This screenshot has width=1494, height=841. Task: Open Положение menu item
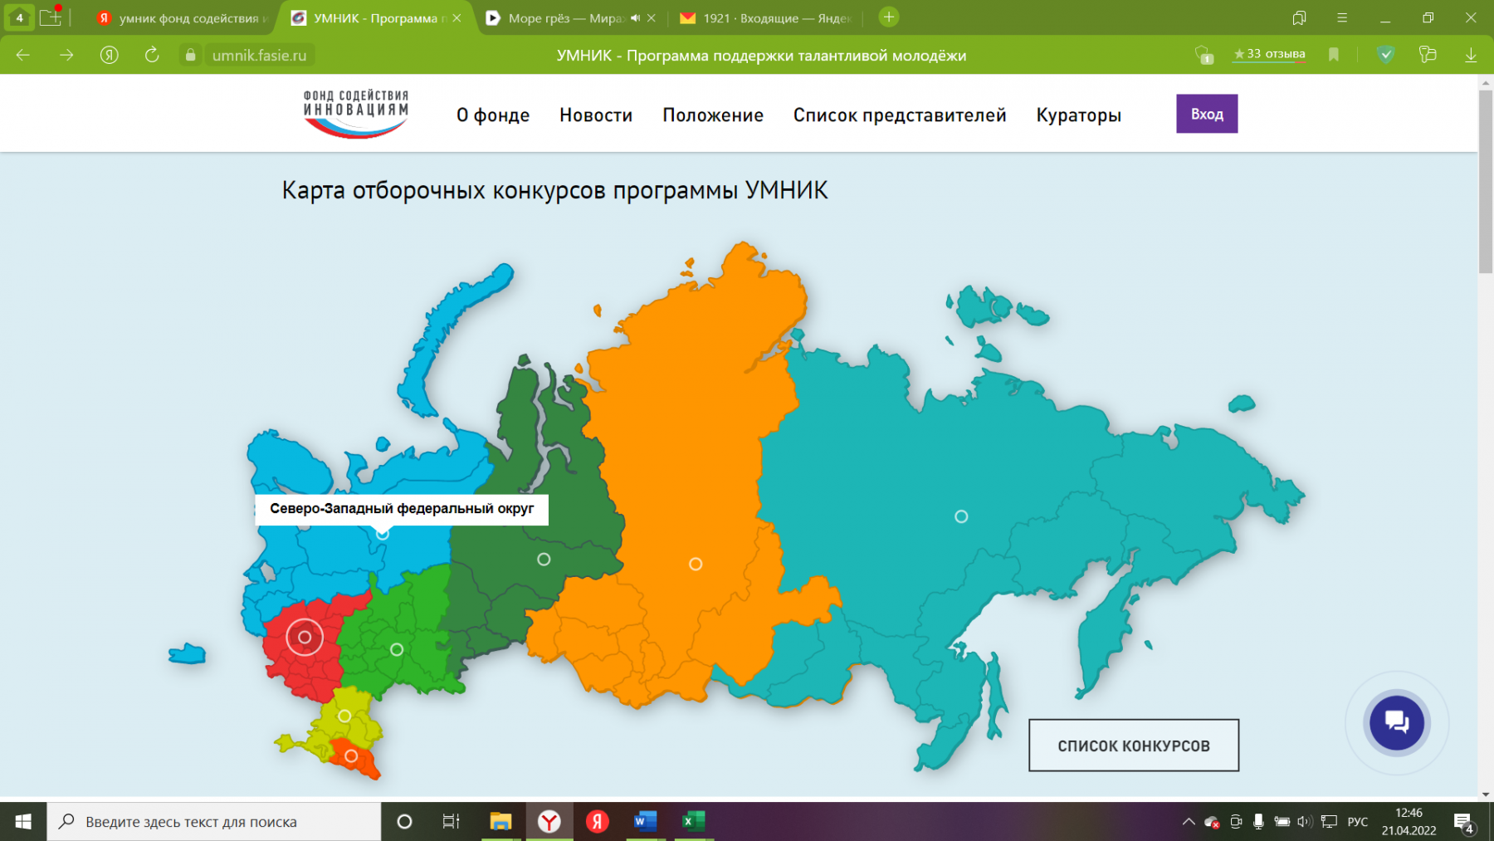coord(713,115)
